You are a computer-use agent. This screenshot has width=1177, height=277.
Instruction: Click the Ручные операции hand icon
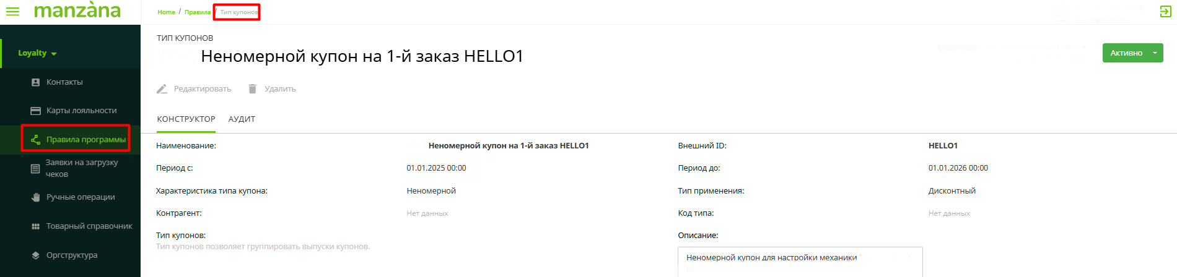tap(35, 197)
